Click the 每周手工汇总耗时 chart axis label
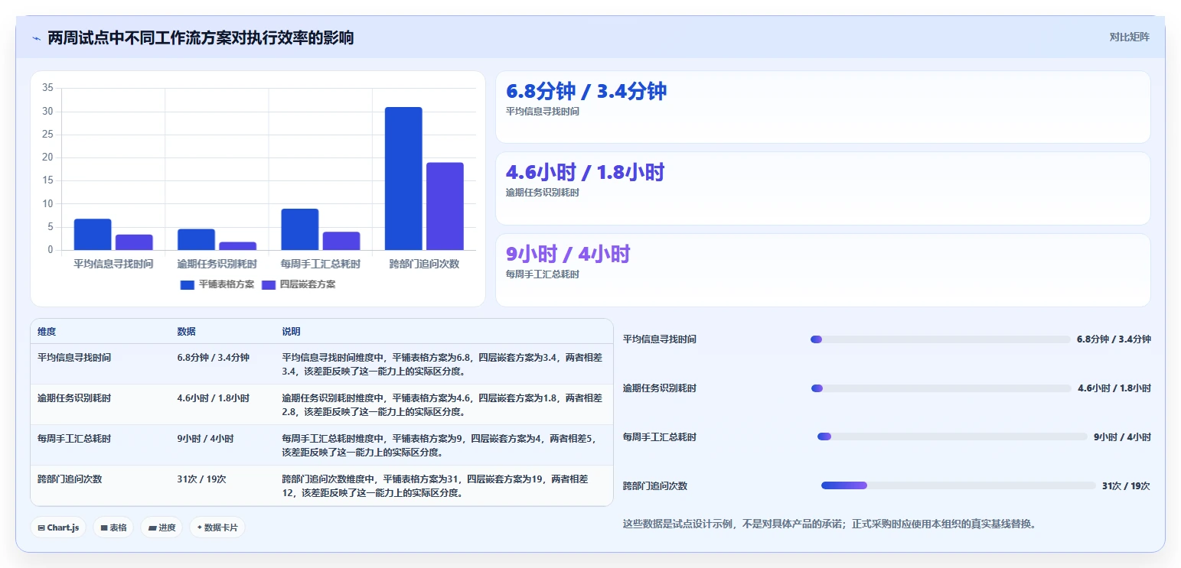 pos(321,264)
